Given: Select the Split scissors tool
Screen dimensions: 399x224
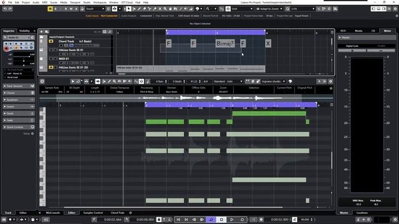Looking at the screenshot, I should [150, 9].
